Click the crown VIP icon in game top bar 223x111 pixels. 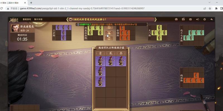tap(176, 19)
